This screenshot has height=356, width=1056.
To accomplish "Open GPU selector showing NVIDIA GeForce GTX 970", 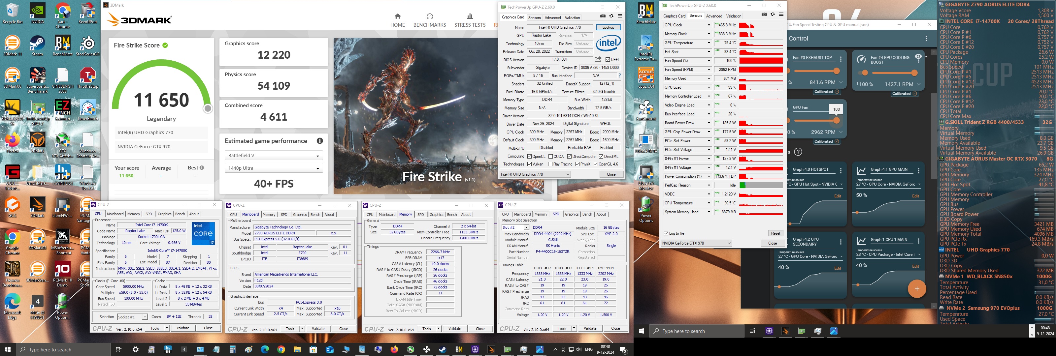I will [696, 243].
